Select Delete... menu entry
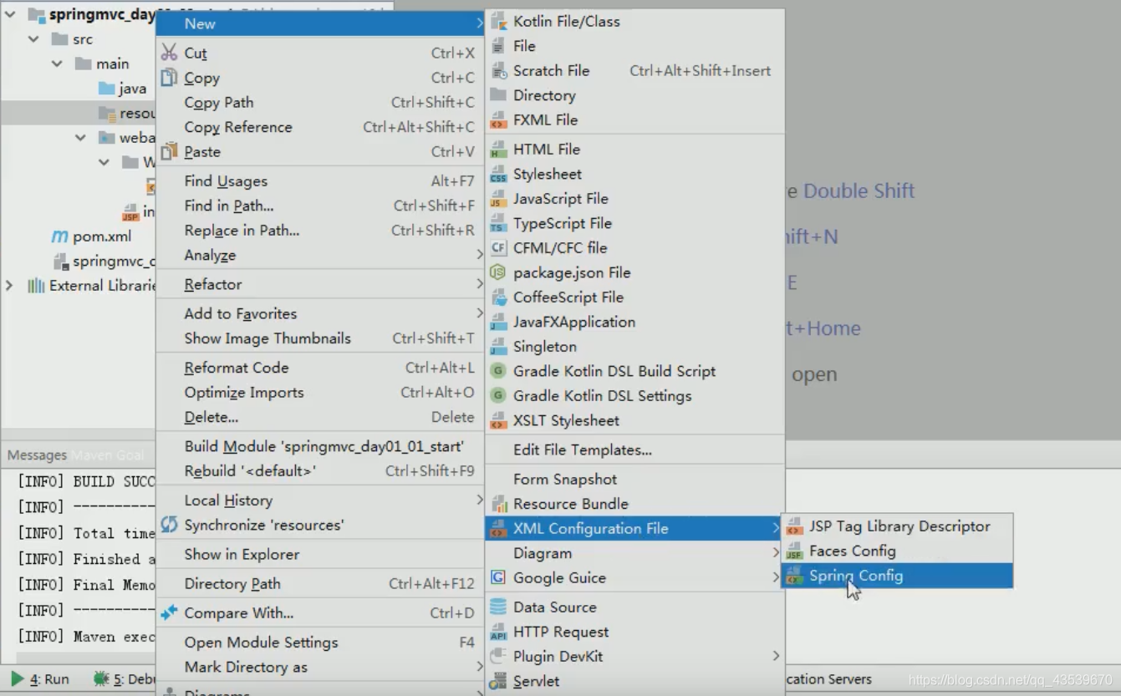The height and width of the screenshot is (696, 1121). (320, 417)
